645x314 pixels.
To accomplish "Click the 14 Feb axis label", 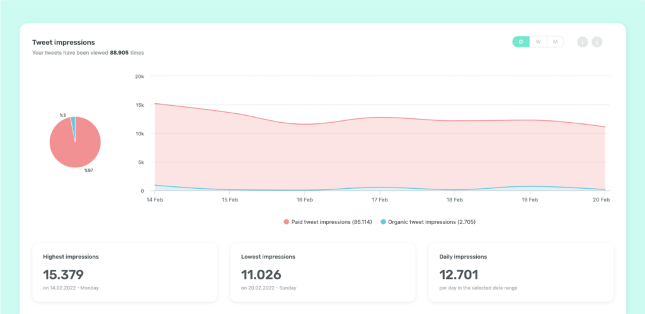I will 155,199.
